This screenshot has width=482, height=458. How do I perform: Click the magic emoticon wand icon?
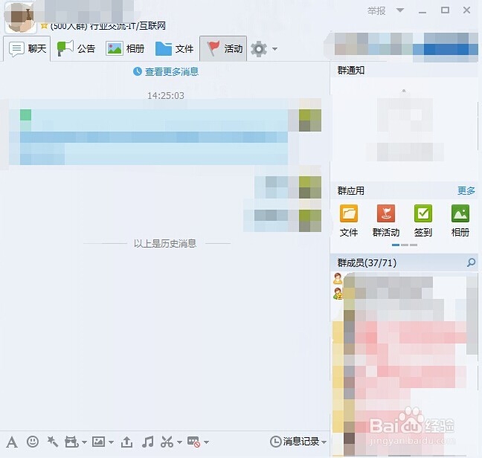53,442
